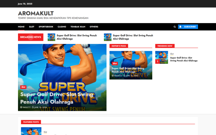This screenshot has width=216, height=135.
Task: Open first breaking news thumbnail image
Action: pyautogui.click(x=51, y=37)
